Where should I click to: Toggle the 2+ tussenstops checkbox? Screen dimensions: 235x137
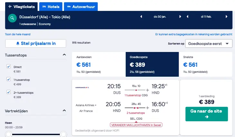click(x=9, y=92)
